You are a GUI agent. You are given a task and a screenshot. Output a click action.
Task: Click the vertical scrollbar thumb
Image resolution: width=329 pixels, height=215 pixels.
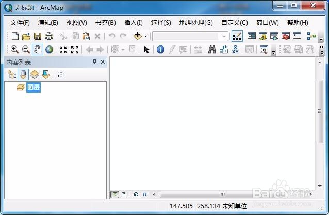[320, 111]
